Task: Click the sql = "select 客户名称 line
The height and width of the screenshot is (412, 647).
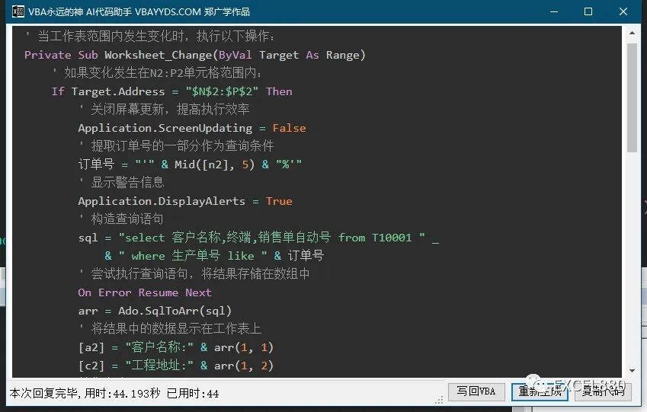Action: (x=258, y=238)
